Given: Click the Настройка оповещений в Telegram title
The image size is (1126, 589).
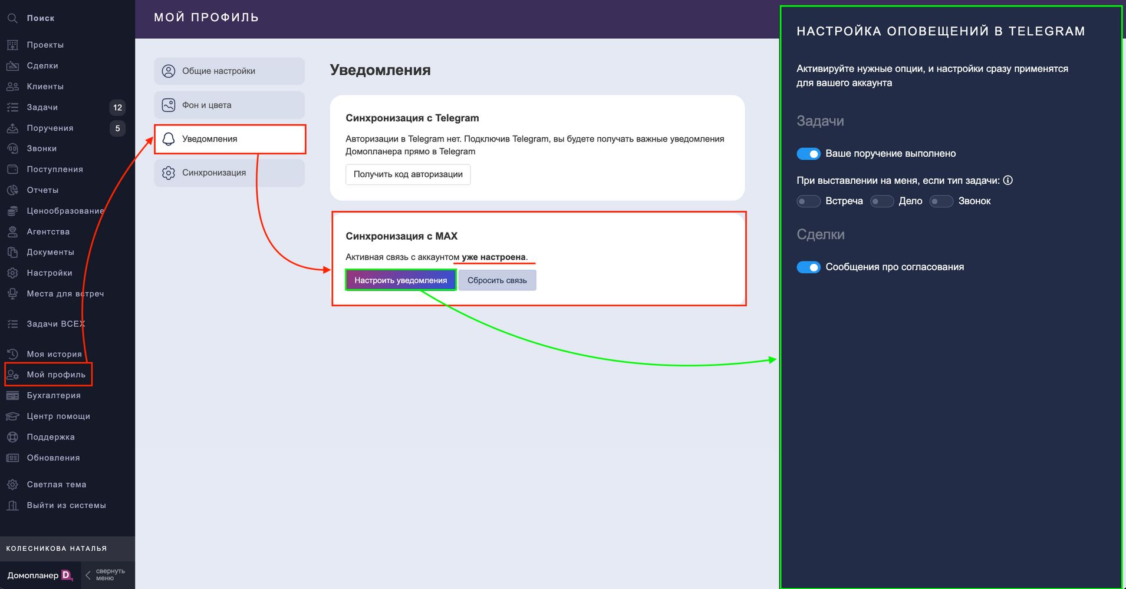Looking at the screenshot, I should 941,31.
